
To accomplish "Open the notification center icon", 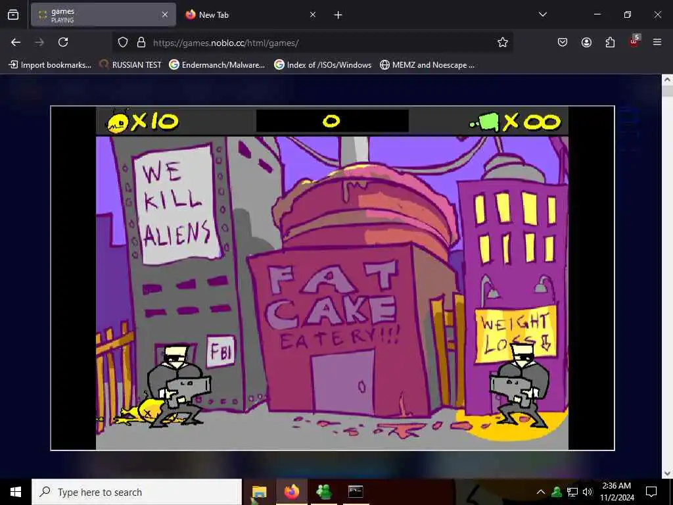I will (x=651, y=492).
